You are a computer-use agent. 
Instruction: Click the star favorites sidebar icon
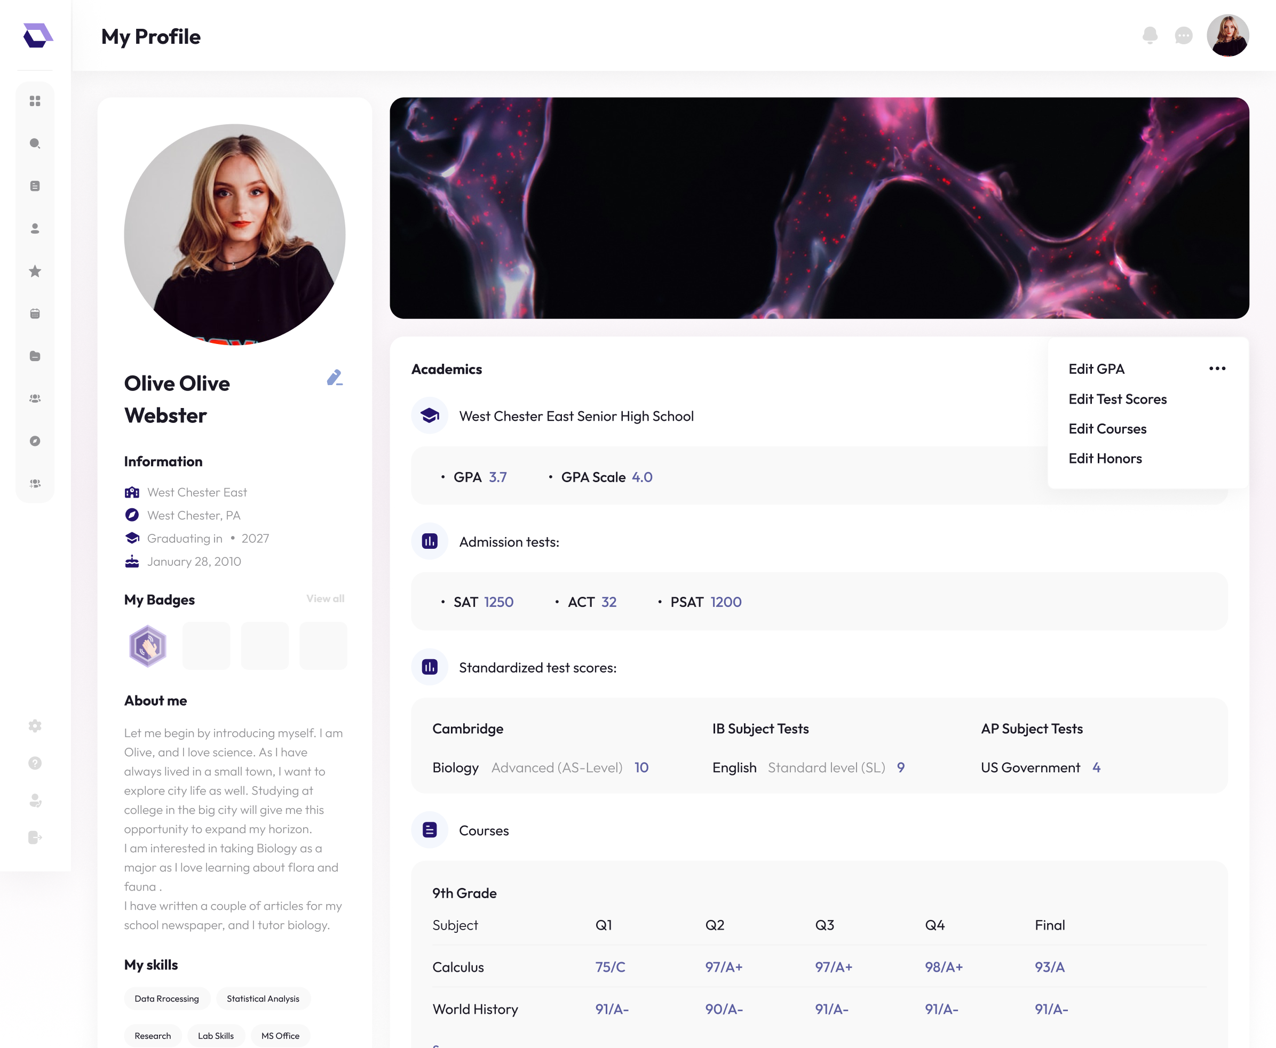pyautogui.click(x=35, y=271)
